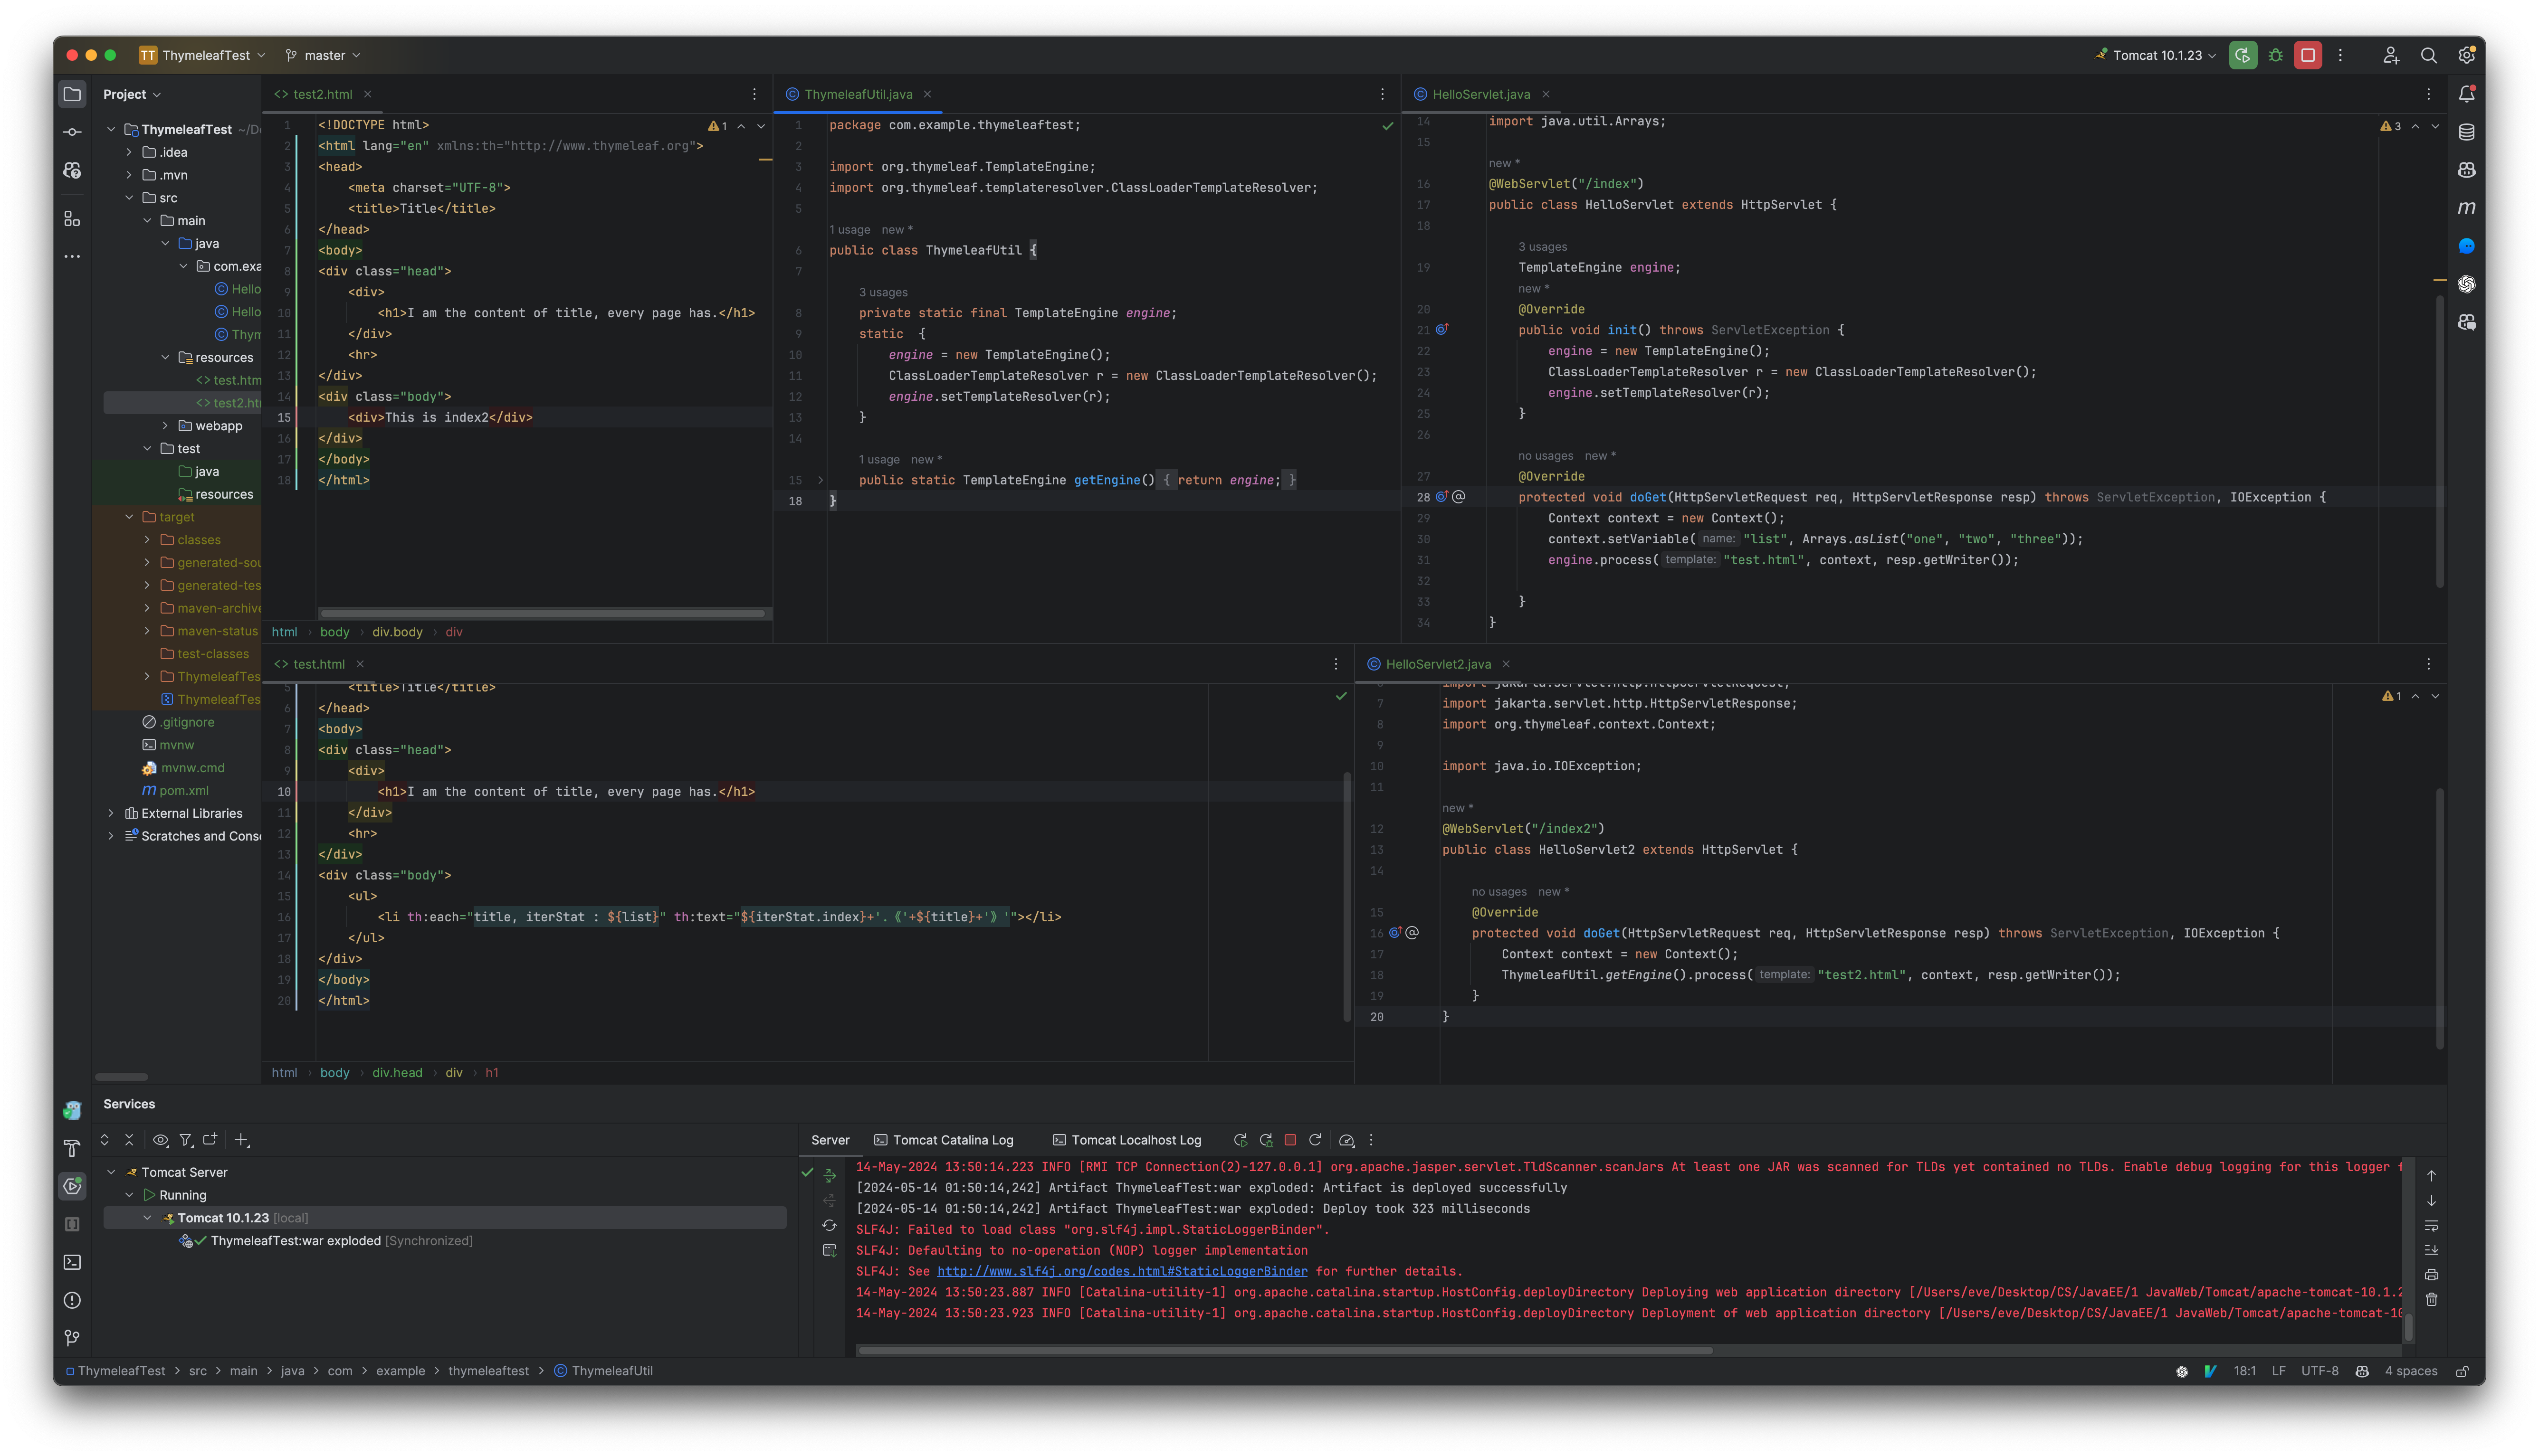Open the Database tool window

pos(2466,131)
